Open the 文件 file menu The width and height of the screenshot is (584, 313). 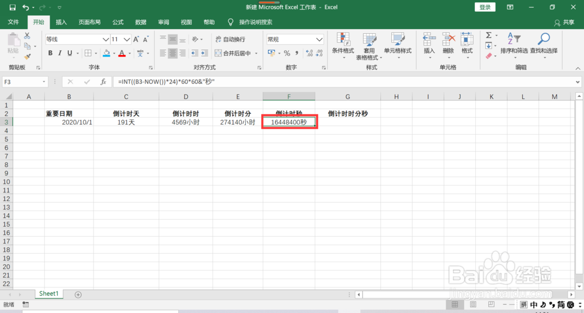point(13,22)
